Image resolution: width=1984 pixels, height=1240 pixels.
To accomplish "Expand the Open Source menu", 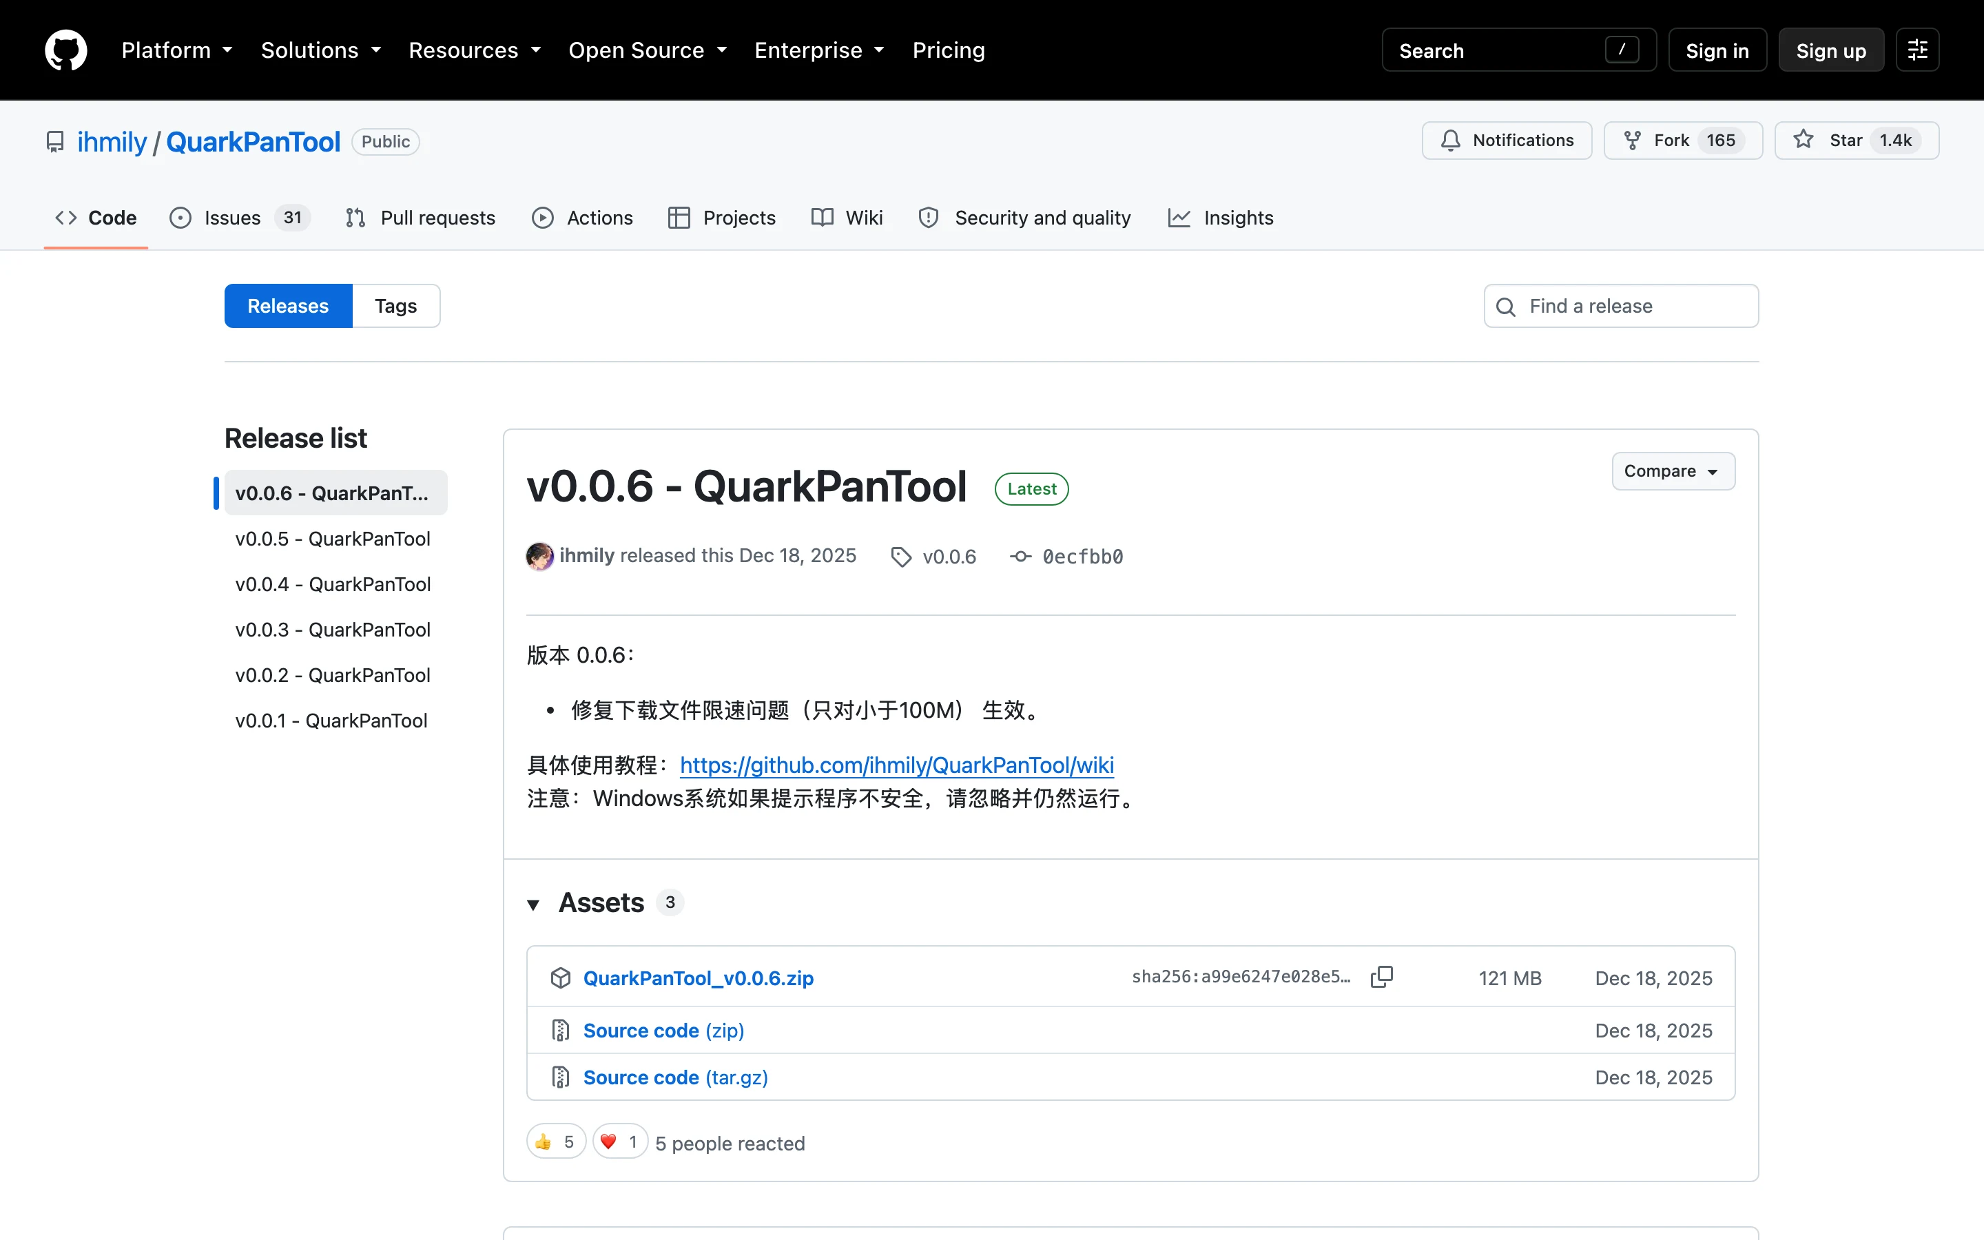I will [x=648, y=50].
